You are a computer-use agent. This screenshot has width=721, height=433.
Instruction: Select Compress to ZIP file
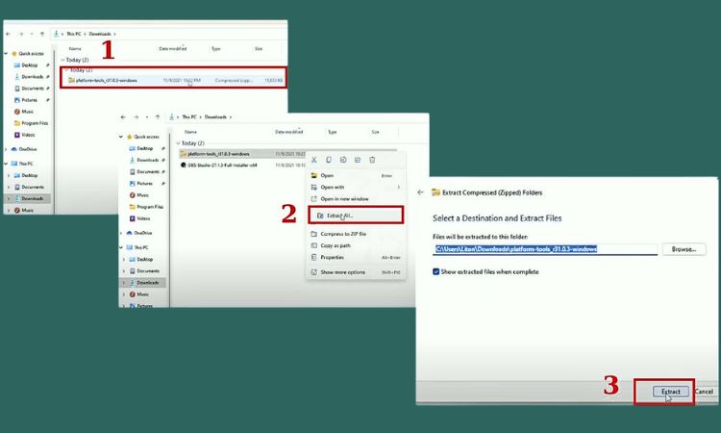(345, 234)
